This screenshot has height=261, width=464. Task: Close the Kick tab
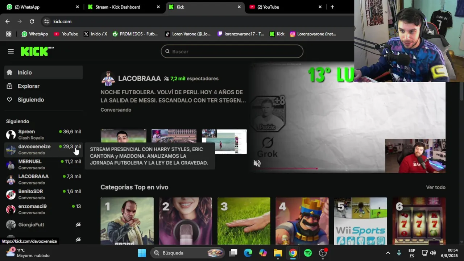click(239, 7)
